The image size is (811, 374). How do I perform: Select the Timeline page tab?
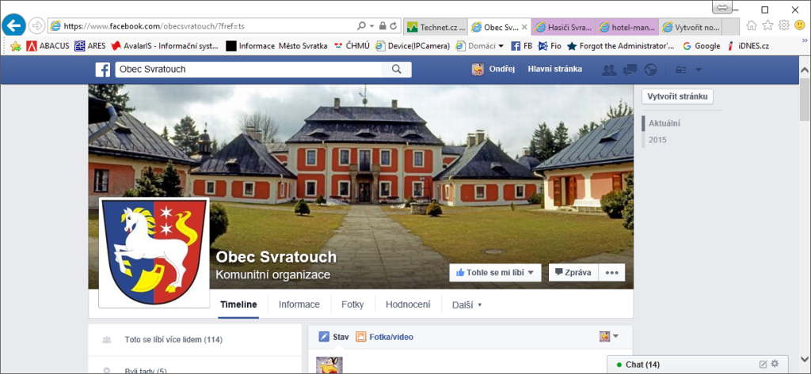238,304
